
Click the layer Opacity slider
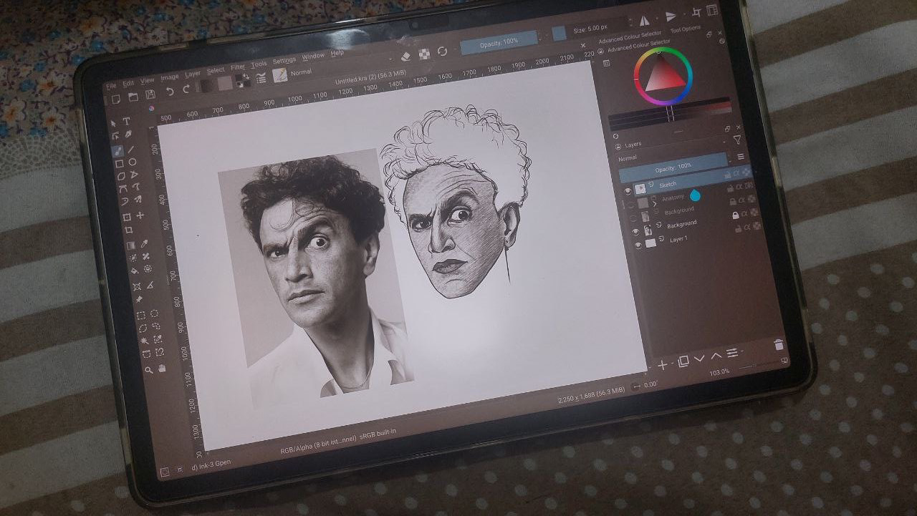tap(673, 168)
